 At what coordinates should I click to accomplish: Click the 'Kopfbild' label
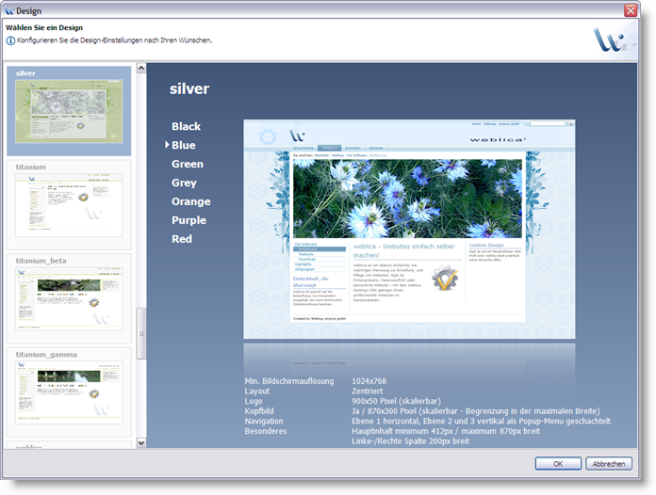pyautogui.click(x=259, y=411)
